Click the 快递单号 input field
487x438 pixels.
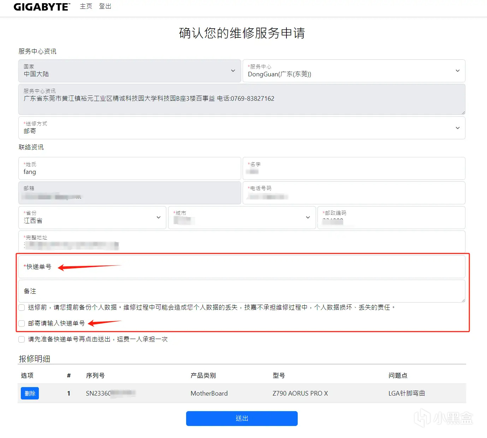242,267
